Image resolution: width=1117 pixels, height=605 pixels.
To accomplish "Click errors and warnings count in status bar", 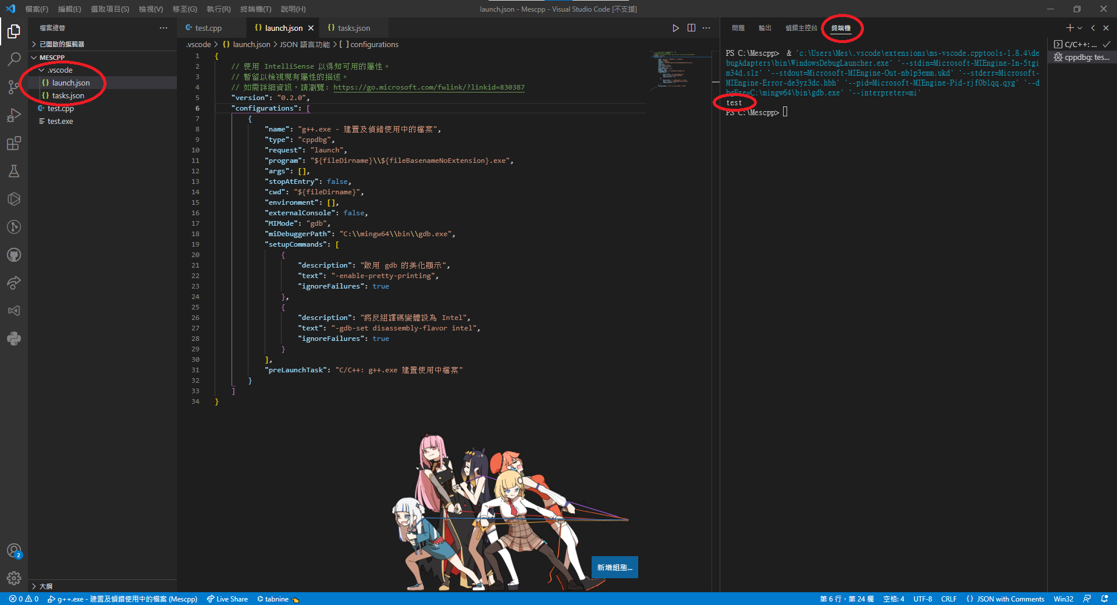I will pyautogui.click(x=24, y=599).
